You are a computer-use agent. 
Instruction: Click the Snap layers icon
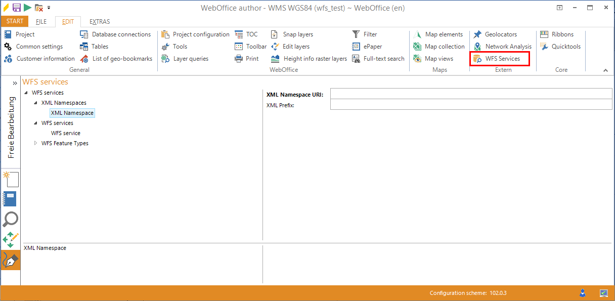(x=275, y=34)
